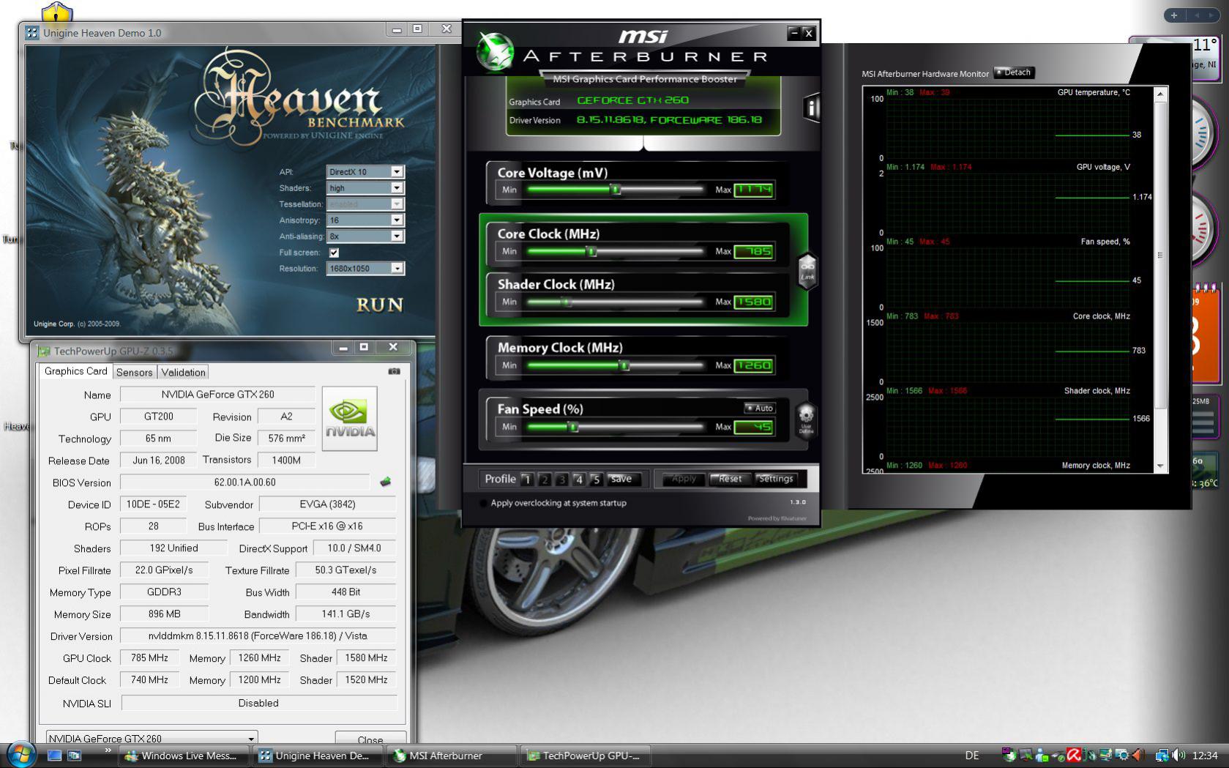Click the taskbar clock showing 12:34
The image size is (1229, 768).
[x=1205, y=756]
